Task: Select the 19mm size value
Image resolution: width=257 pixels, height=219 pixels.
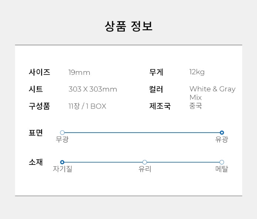Action: [79, 72]
